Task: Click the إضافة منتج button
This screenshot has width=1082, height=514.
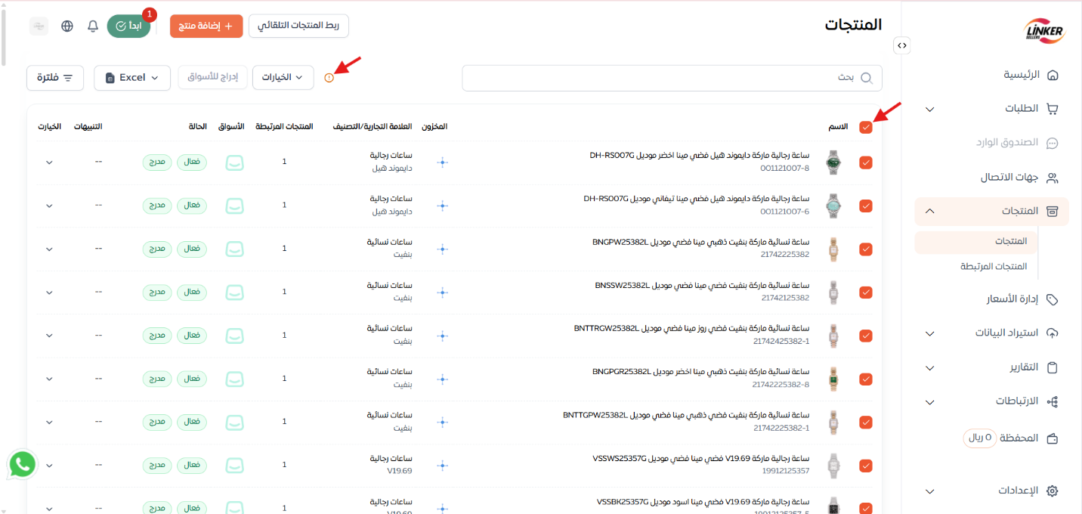Action: (x=206, y=26)
